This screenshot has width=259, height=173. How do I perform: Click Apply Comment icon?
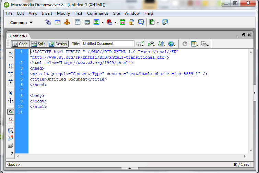click(x=11, y=131)
